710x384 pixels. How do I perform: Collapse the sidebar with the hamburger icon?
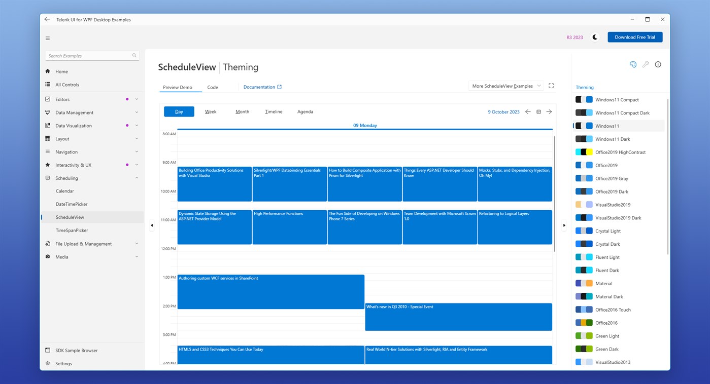tap(47, 38)
